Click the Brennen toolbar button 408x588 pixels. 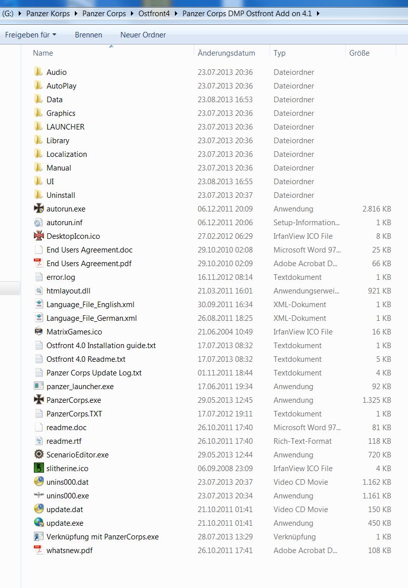click(88, 35)
